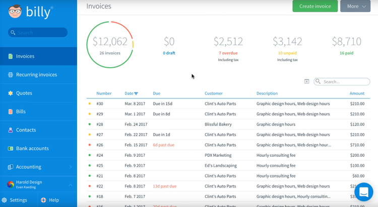Viewport: 378px width, 207px height.
Task: Expand the Harold Design account chevron
Action: (x=71, y=185)
